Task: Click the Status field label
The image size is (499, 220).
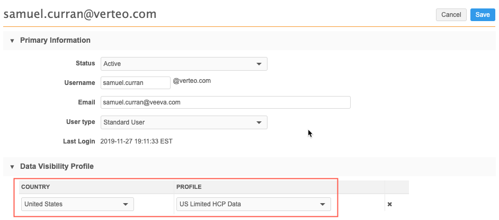Action: coord(85,63)
